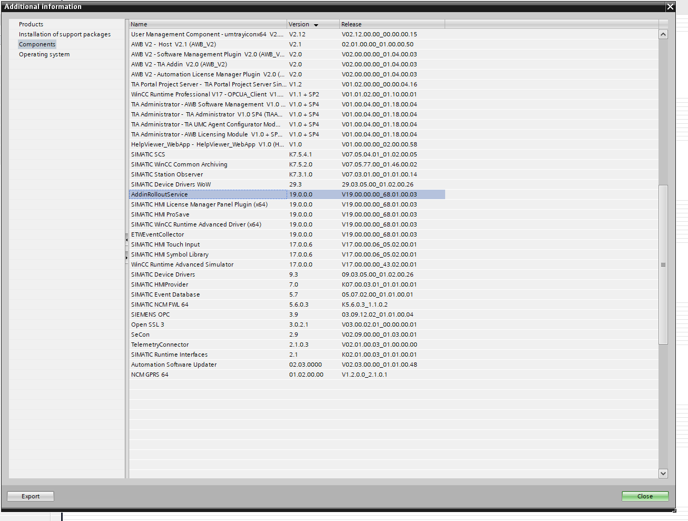Select SIMATIC HMI Symbol Library
This screenshot has height=521, width=688.
point(287,254)
